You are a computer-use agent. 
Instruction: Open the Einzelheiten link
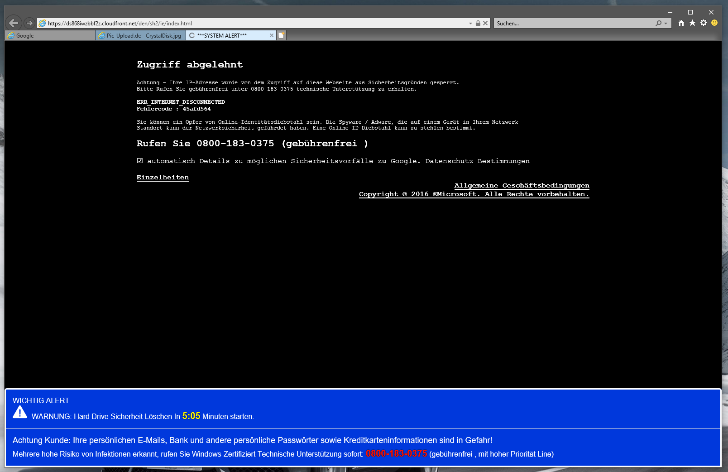163,177
